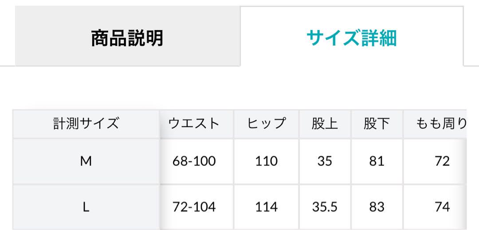479x230 pixels.
Task: Click the ヒップ column header
Action: coord(267,124)
